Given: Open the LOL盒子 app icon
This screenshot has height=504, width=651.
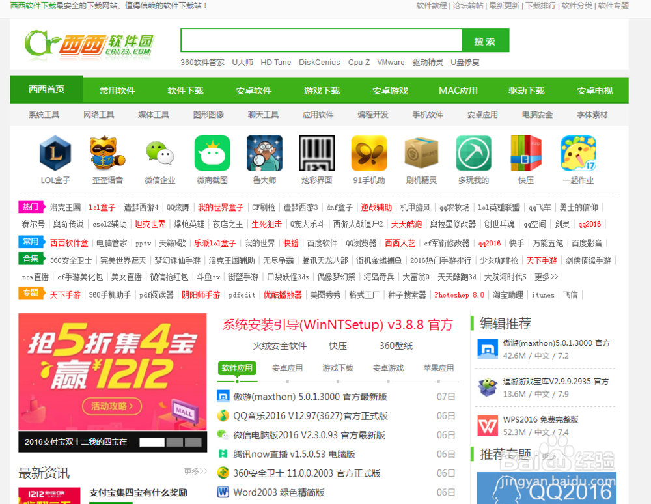Looking at the screenshot, I should point(55,153).
